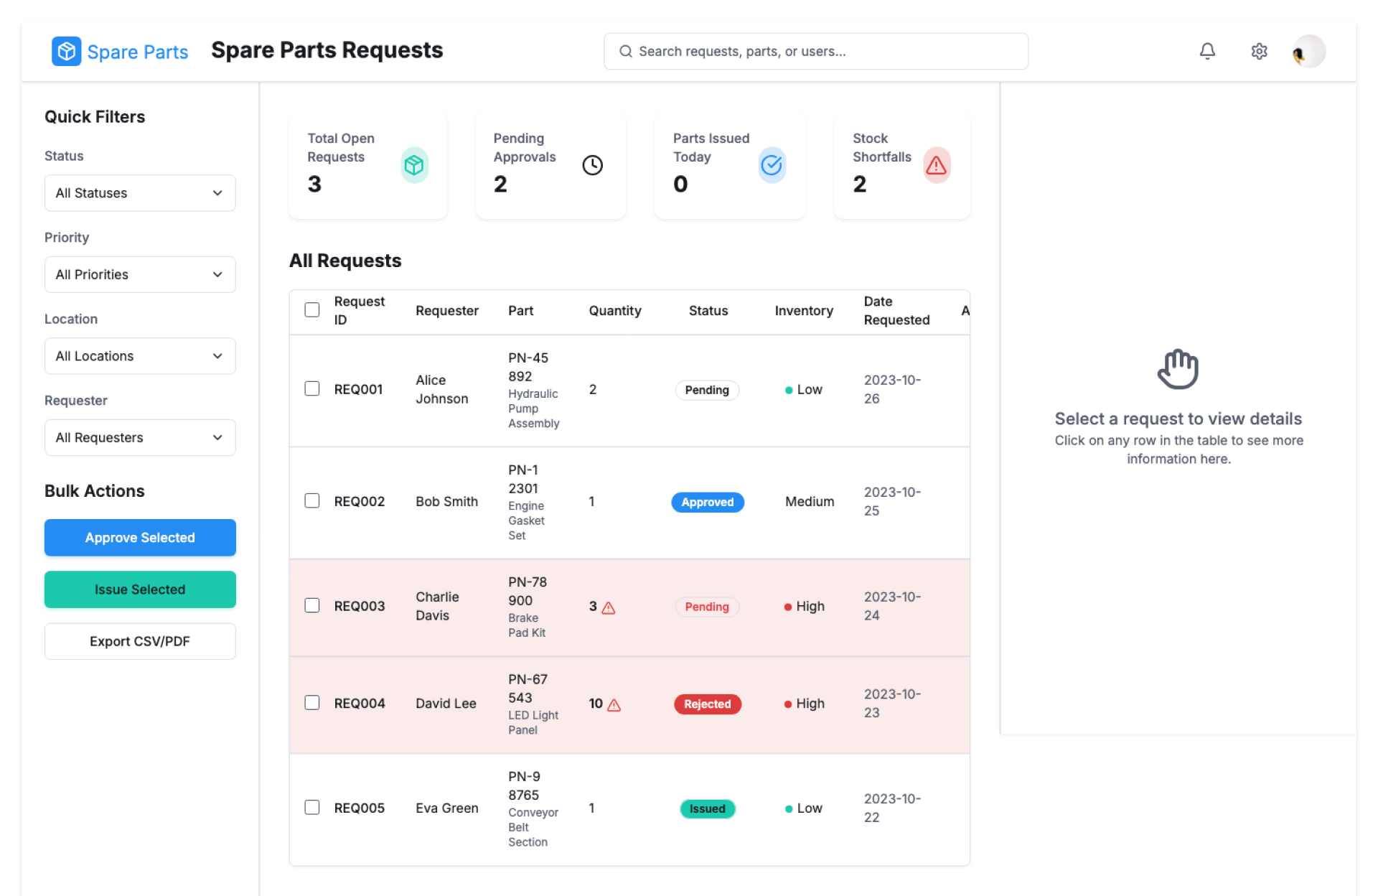Image resolution: width=1378 pixels, height=896 pixels.
Task: Open notifications bell icon
Action: coord(1207,51)
